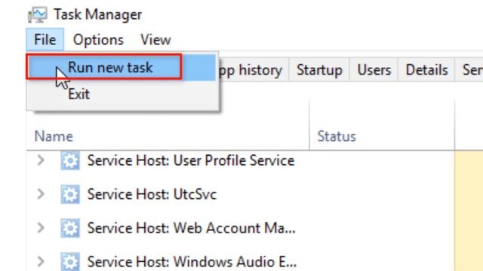
Task: Select Service Host: User Profile Service text
Action: click(x=191, y=160)
